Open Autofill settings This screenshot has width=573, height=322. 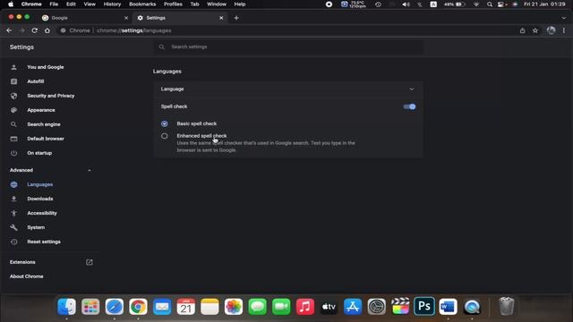tap(36, 81)
